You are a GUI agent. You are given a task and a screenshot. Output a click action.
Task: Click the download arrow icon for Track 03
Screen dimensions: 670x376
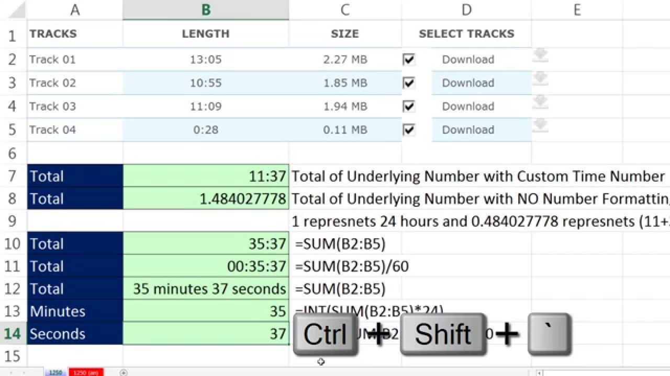(x=540, y=102)
